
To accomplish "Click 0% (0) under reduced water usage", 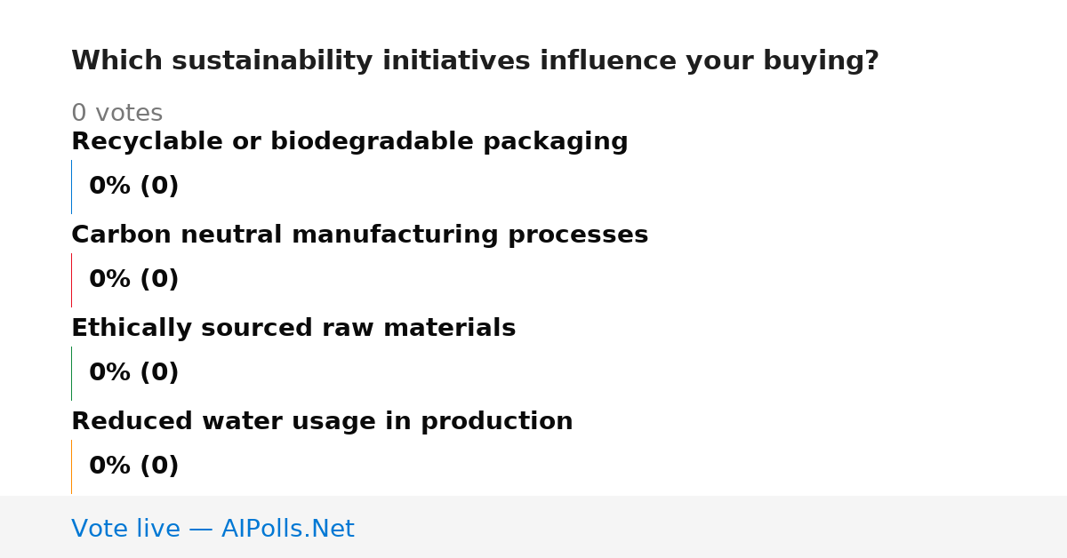I will coord(133,466).
